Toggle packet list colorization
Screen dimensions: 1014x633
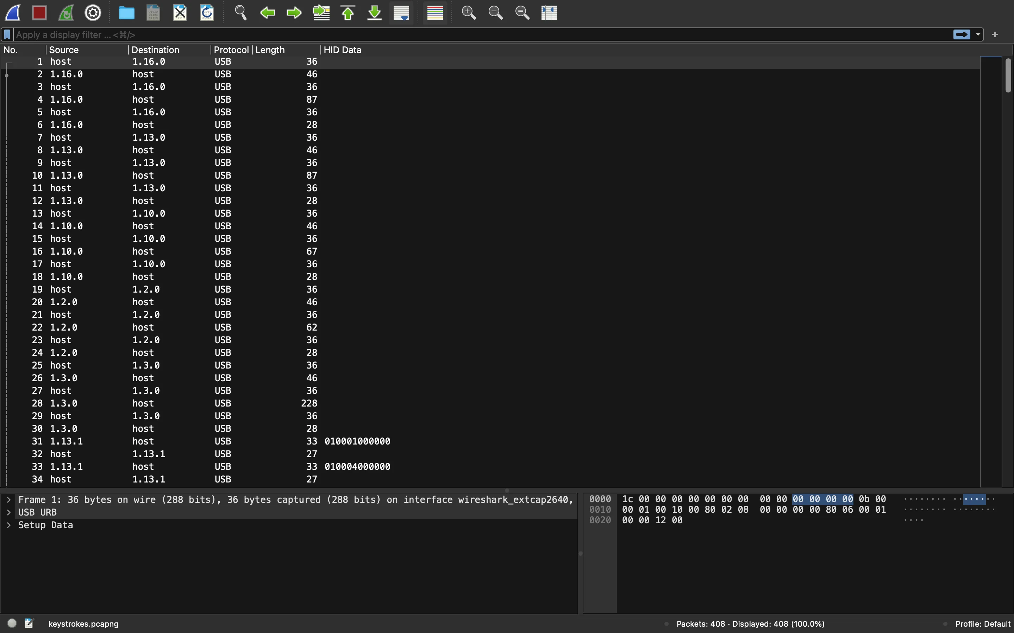pos(435,13)
